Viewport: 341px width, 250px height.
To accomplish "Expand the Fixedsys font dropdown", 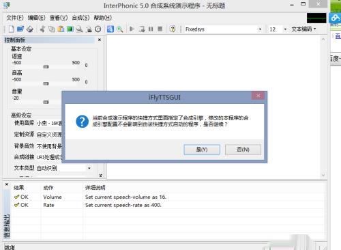I will (x=260, y=29).
